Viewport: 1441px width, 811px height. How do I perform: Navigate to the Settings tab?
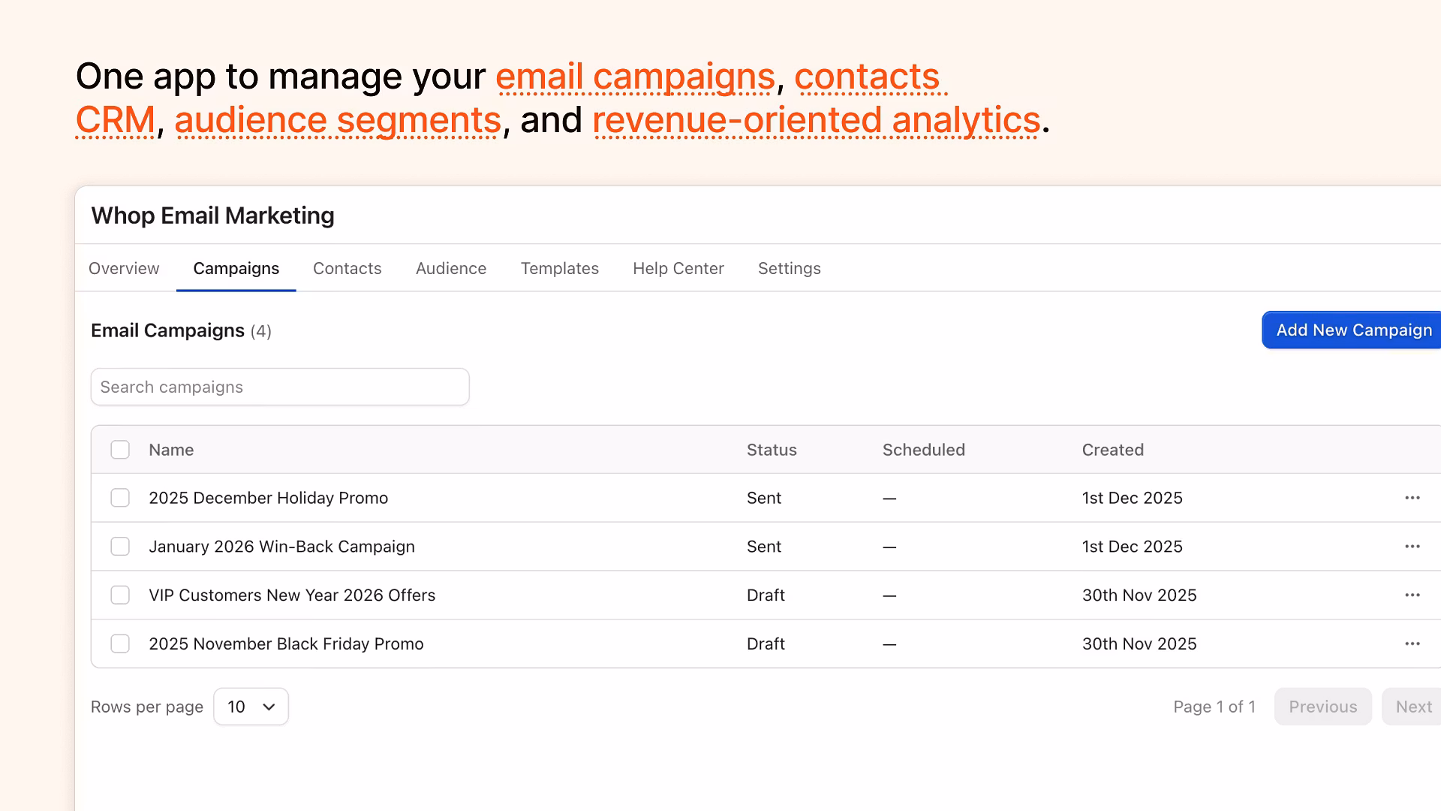click(789, 268)
